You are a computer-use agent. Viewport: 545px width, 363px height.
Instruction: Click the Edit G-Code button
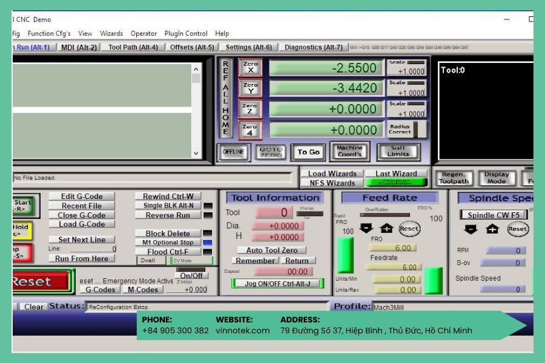[x=82, y=196]
